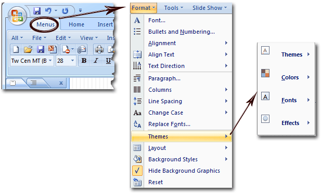Open the font size 28 dropdown
Screen dimensions: 321x194
pyautogui.click(x=72, y=61)
